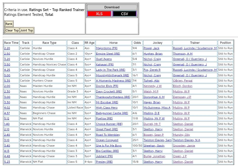This screenshot has width=238, height=168.
Task: Open trainer Snowden, Jamie link
Action: pos(184,146)
